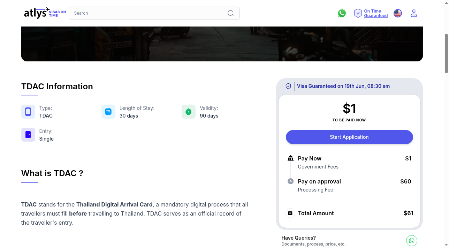Viewport: 449px width, 248px height.
Task: Click the Entry door icon
Action: (x=28, y=135)
